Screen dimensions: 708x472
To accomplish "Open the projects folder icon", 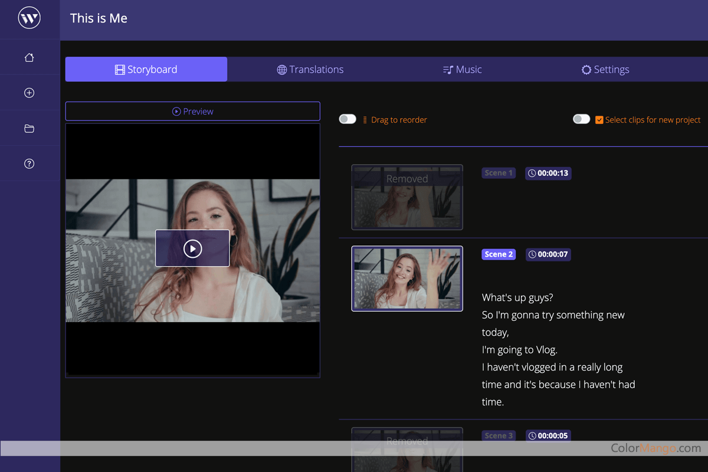I will (29, 129).
